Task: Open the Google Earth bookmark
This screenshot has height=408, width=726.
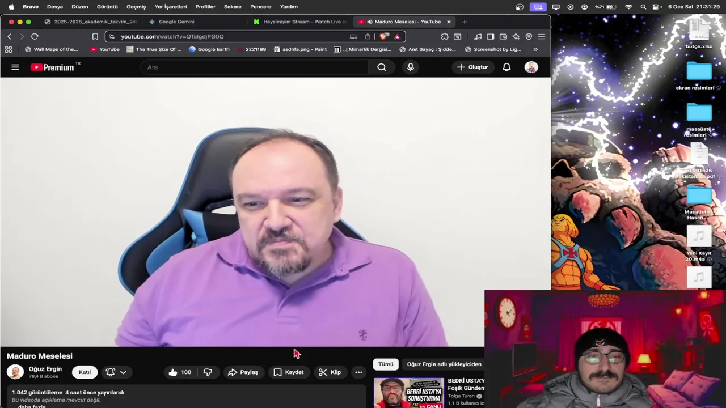Action: tap(209, 49)
